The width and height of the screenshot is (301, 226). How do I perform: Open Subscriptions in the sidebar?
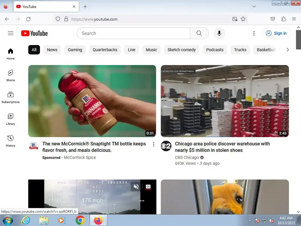tap(11, 97)
